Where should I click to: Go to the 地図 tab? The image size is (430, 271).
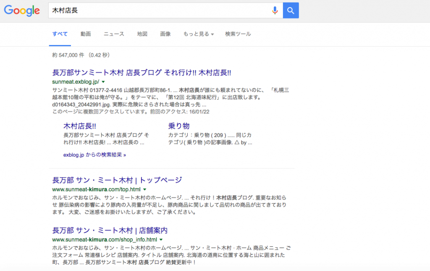click(142, 34)
